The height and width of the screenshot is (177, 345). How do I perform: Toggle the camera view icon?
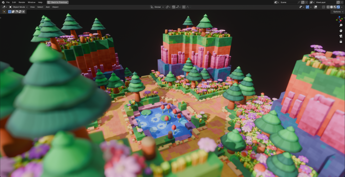(x=341, y=36)
